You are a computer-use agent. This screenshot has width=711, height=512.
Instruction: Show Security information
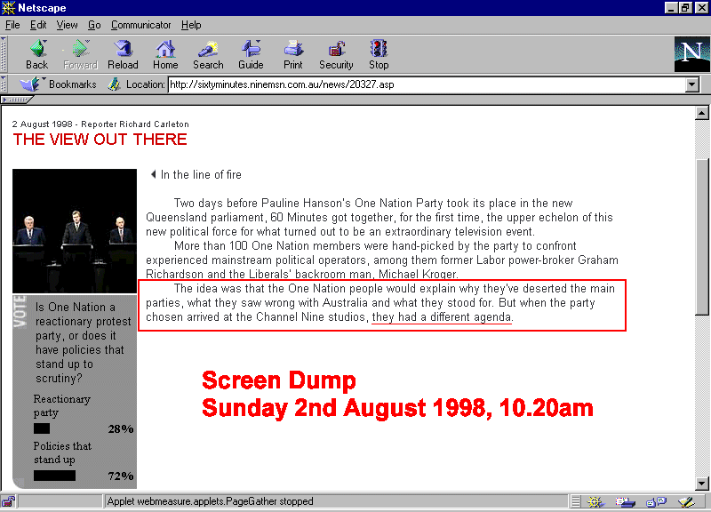click(x=336, y=54)
